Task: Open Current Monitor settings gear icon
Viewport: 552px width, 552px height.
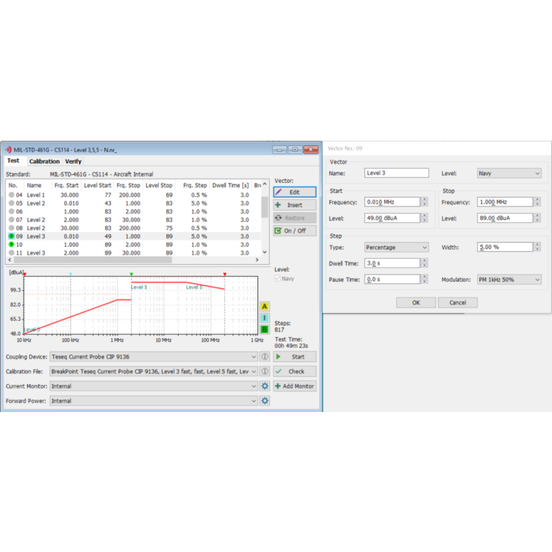Action: pyautogui.click(x=265, y=386)
